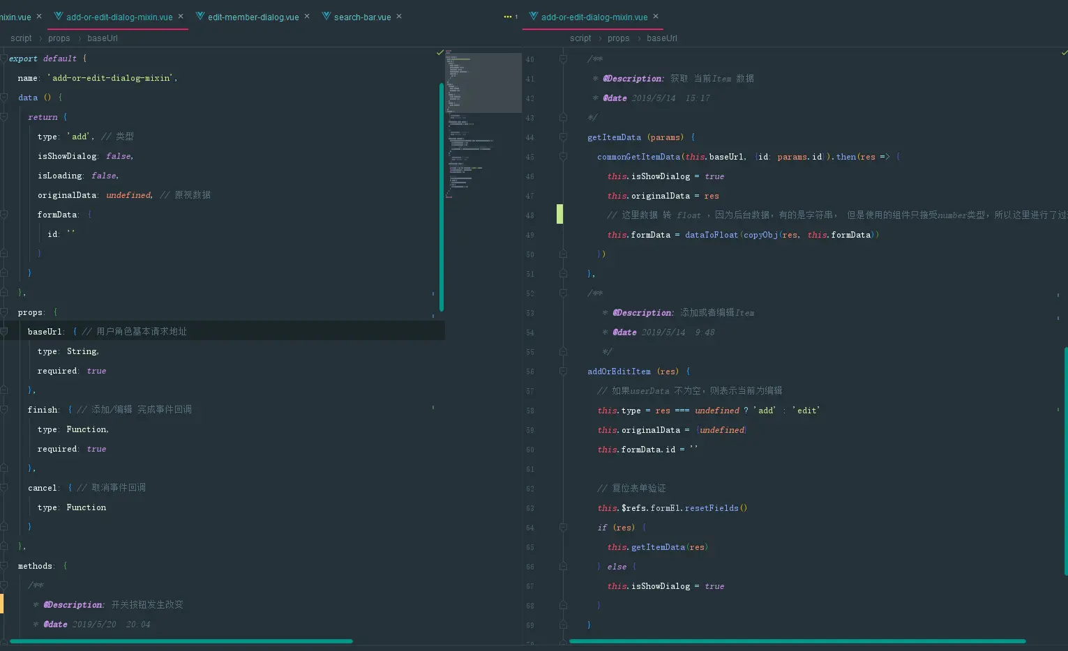Image resolution: width=1068 pixels, height=651 pixels.
Task: Click right pane horizontal scrollbar
Action: click(x=797, y=641)
